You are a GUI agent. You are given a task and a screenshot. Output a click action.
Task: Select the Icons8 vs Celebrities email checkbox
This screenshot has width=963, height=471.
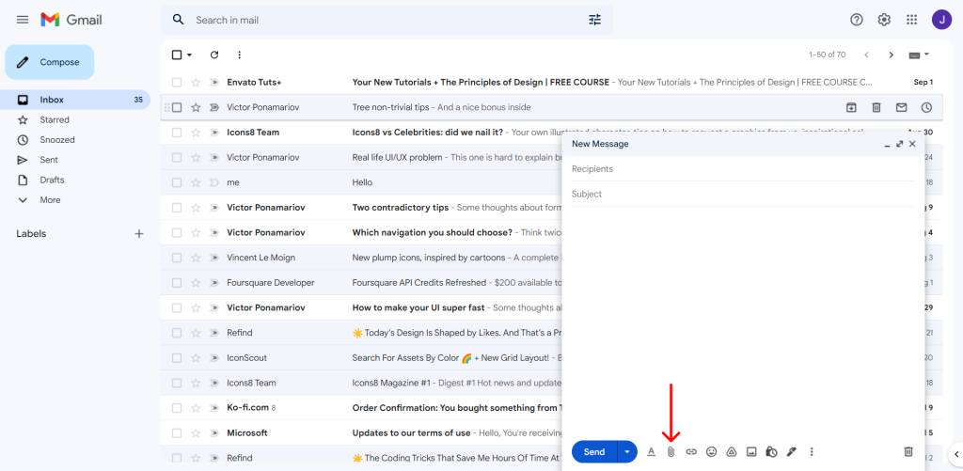177,132
